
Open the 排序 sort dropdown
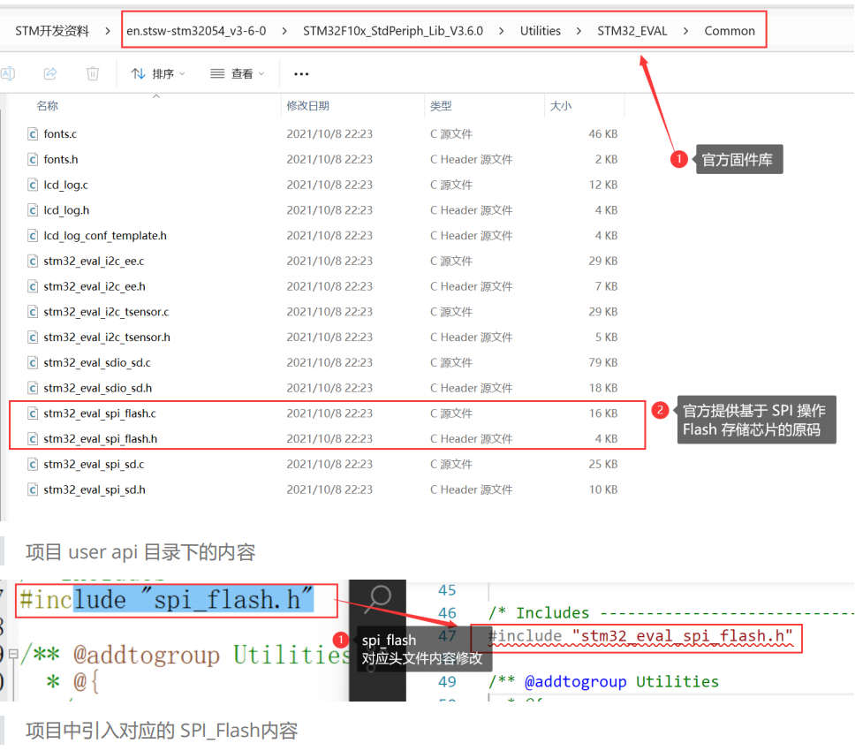pyautogui.click(x=158, y=73)
